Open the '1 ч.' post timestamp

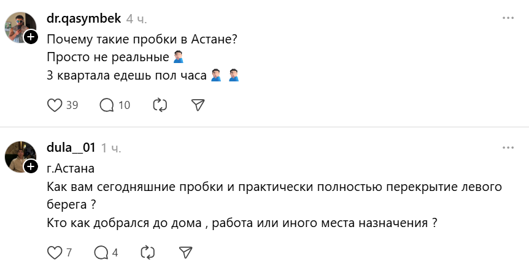(111, 148)
